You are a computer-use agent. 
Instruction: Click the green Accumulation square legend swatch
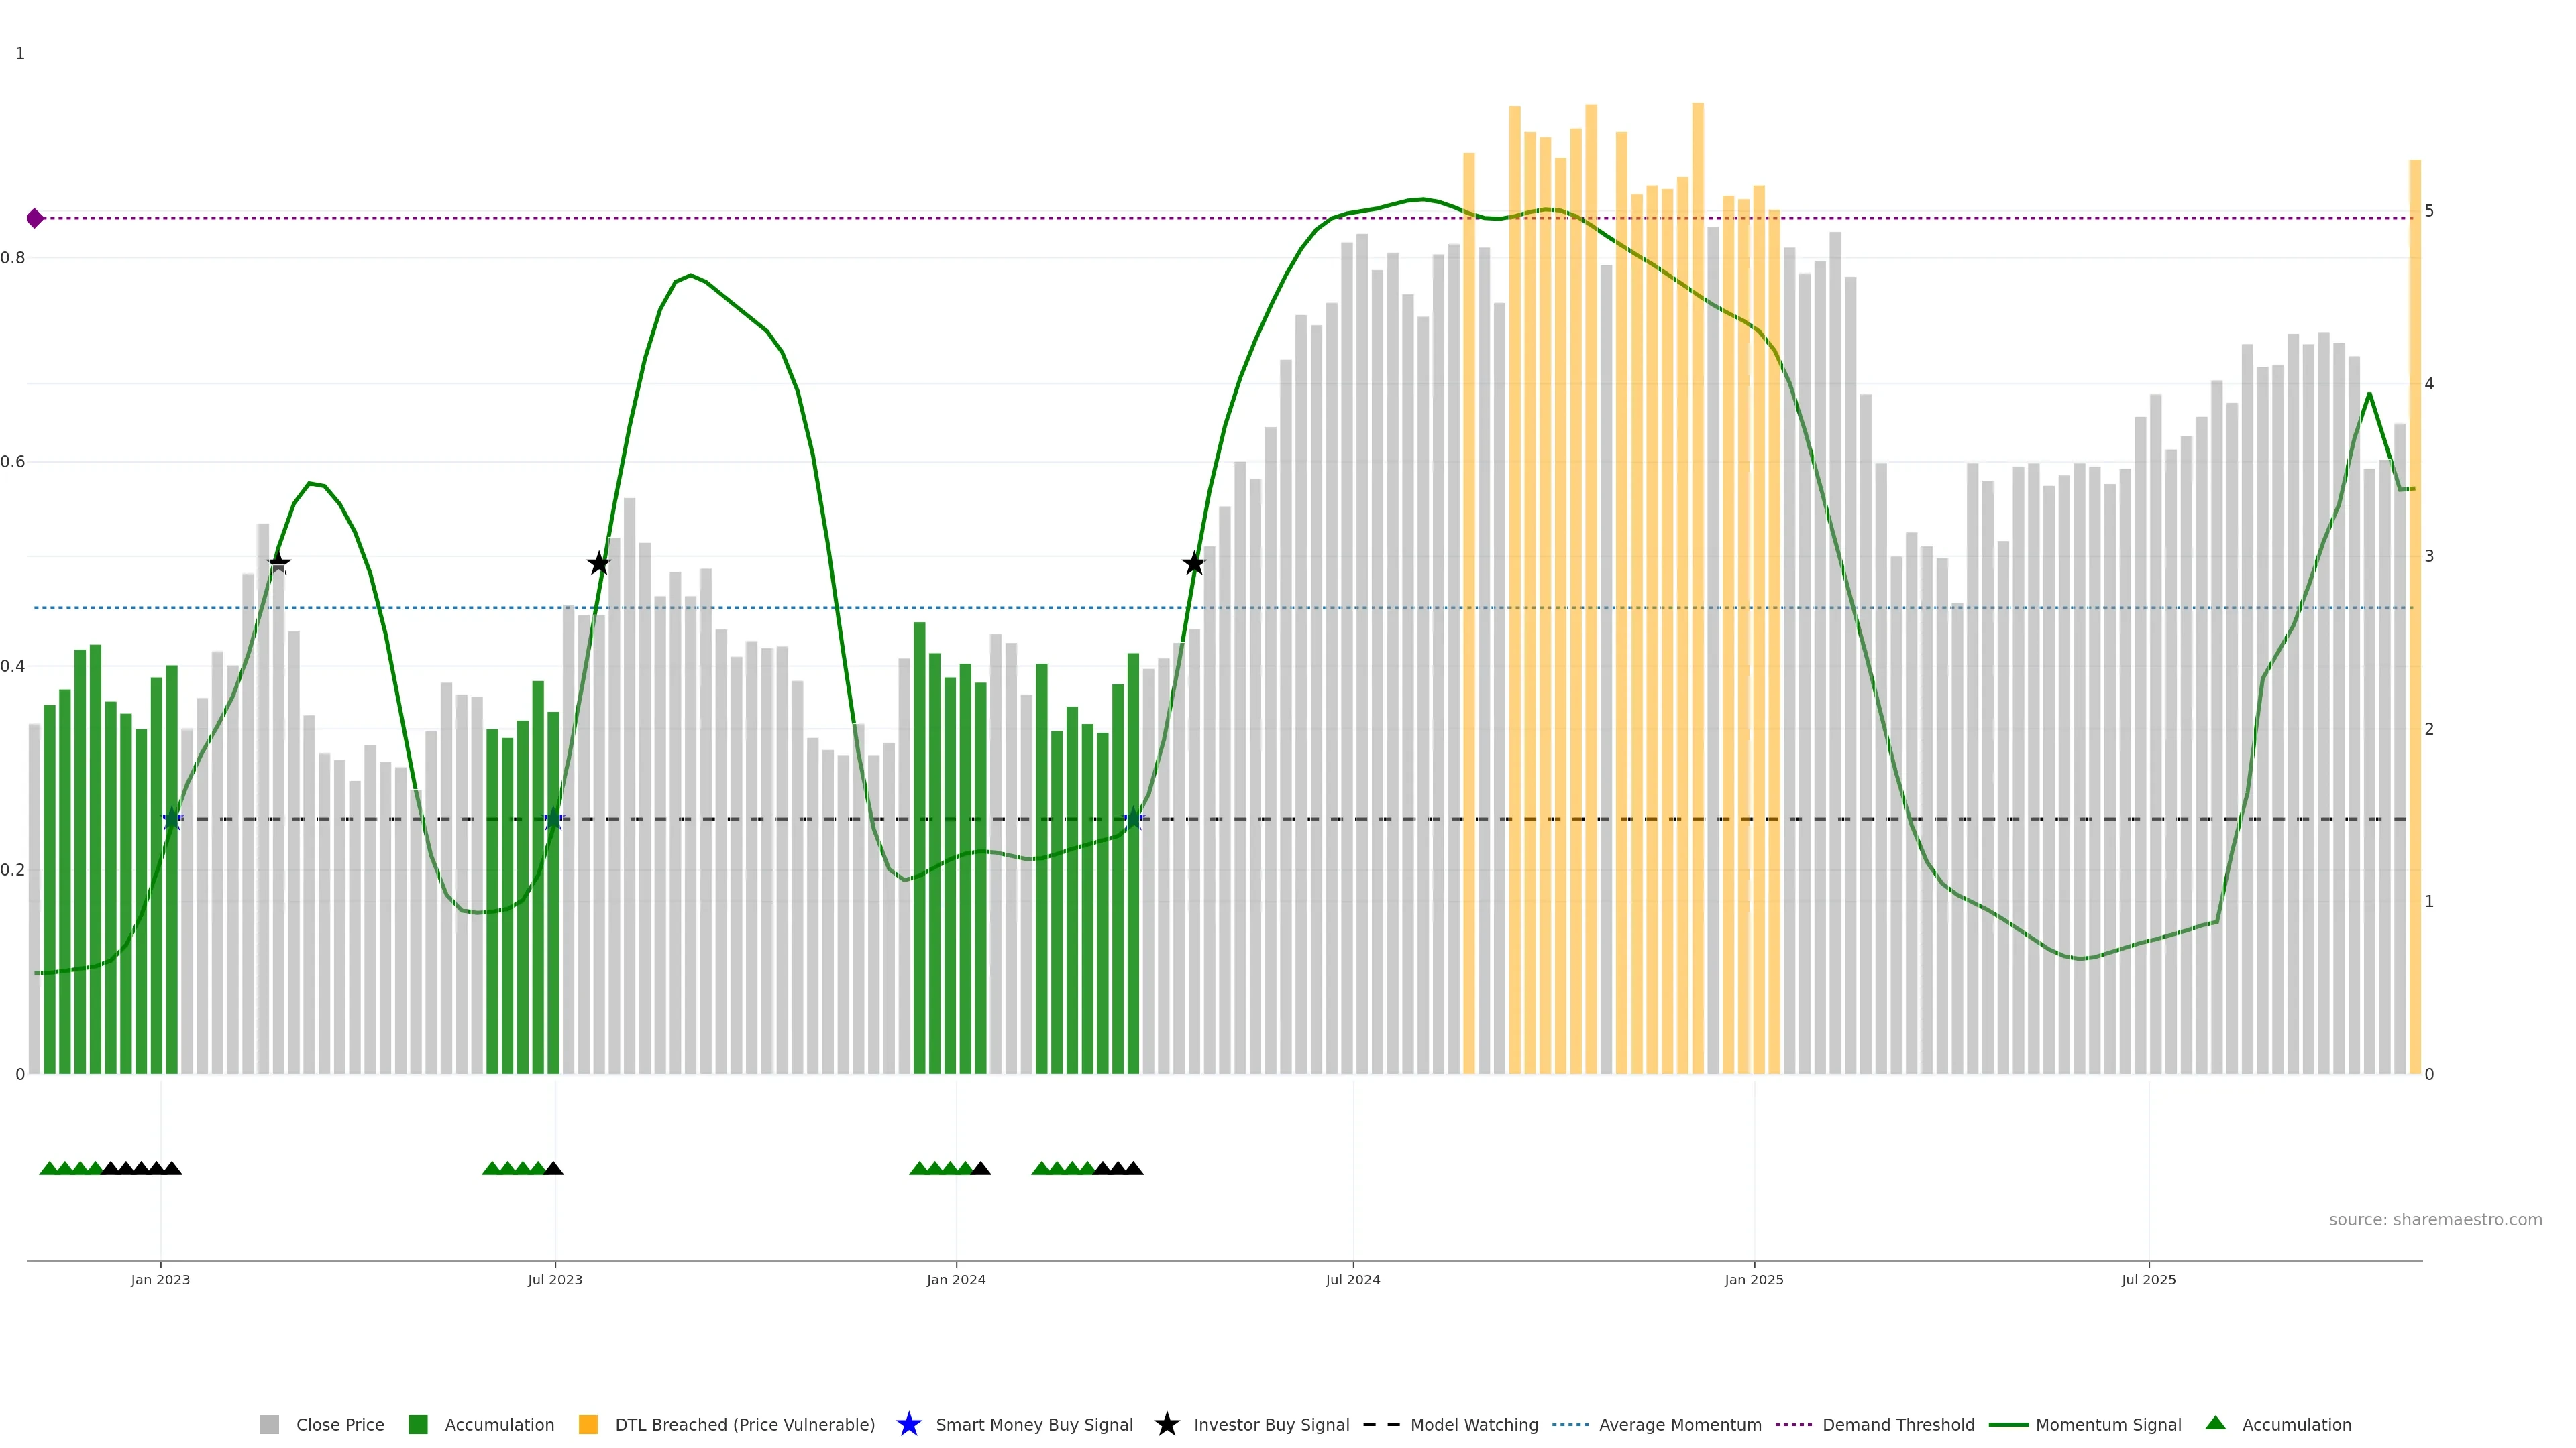click(418, 1424)
